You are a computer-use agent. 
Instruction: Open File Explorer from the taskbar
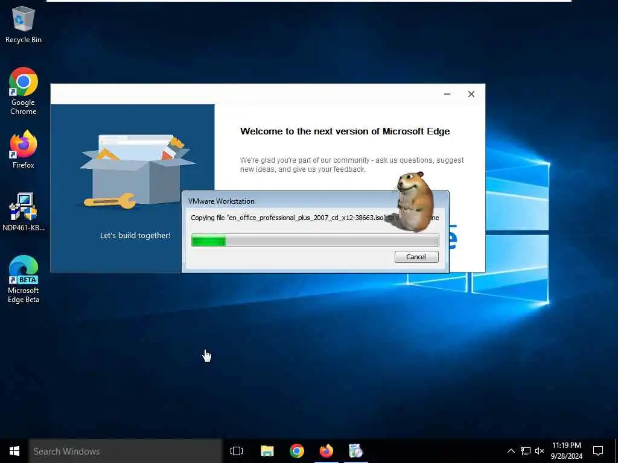tap(267, 451)
